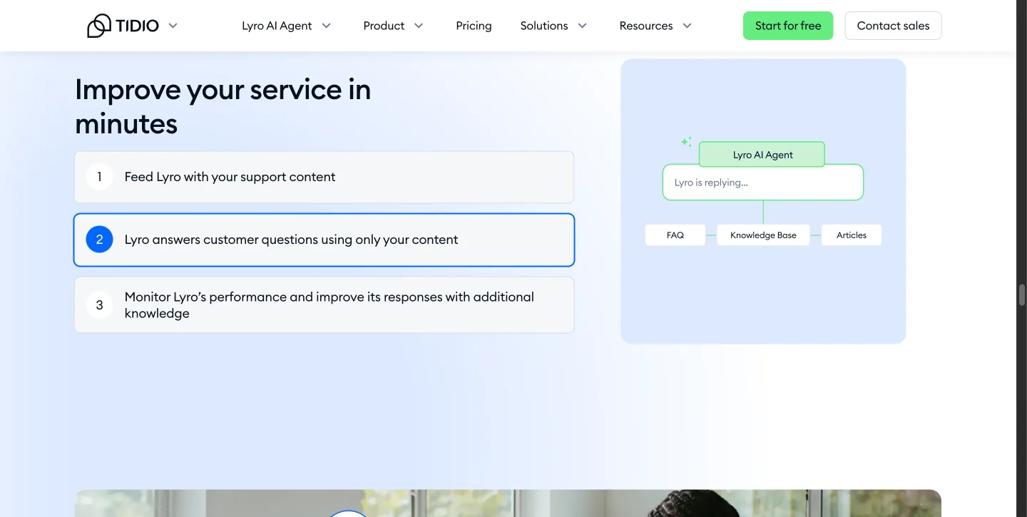
Task: Click the 'Lyro is replying...' box
Action: 763,183
